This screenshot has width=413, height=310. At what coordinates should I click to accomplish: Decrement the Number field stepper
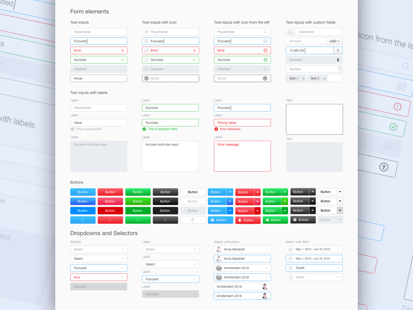pos(340,71)
